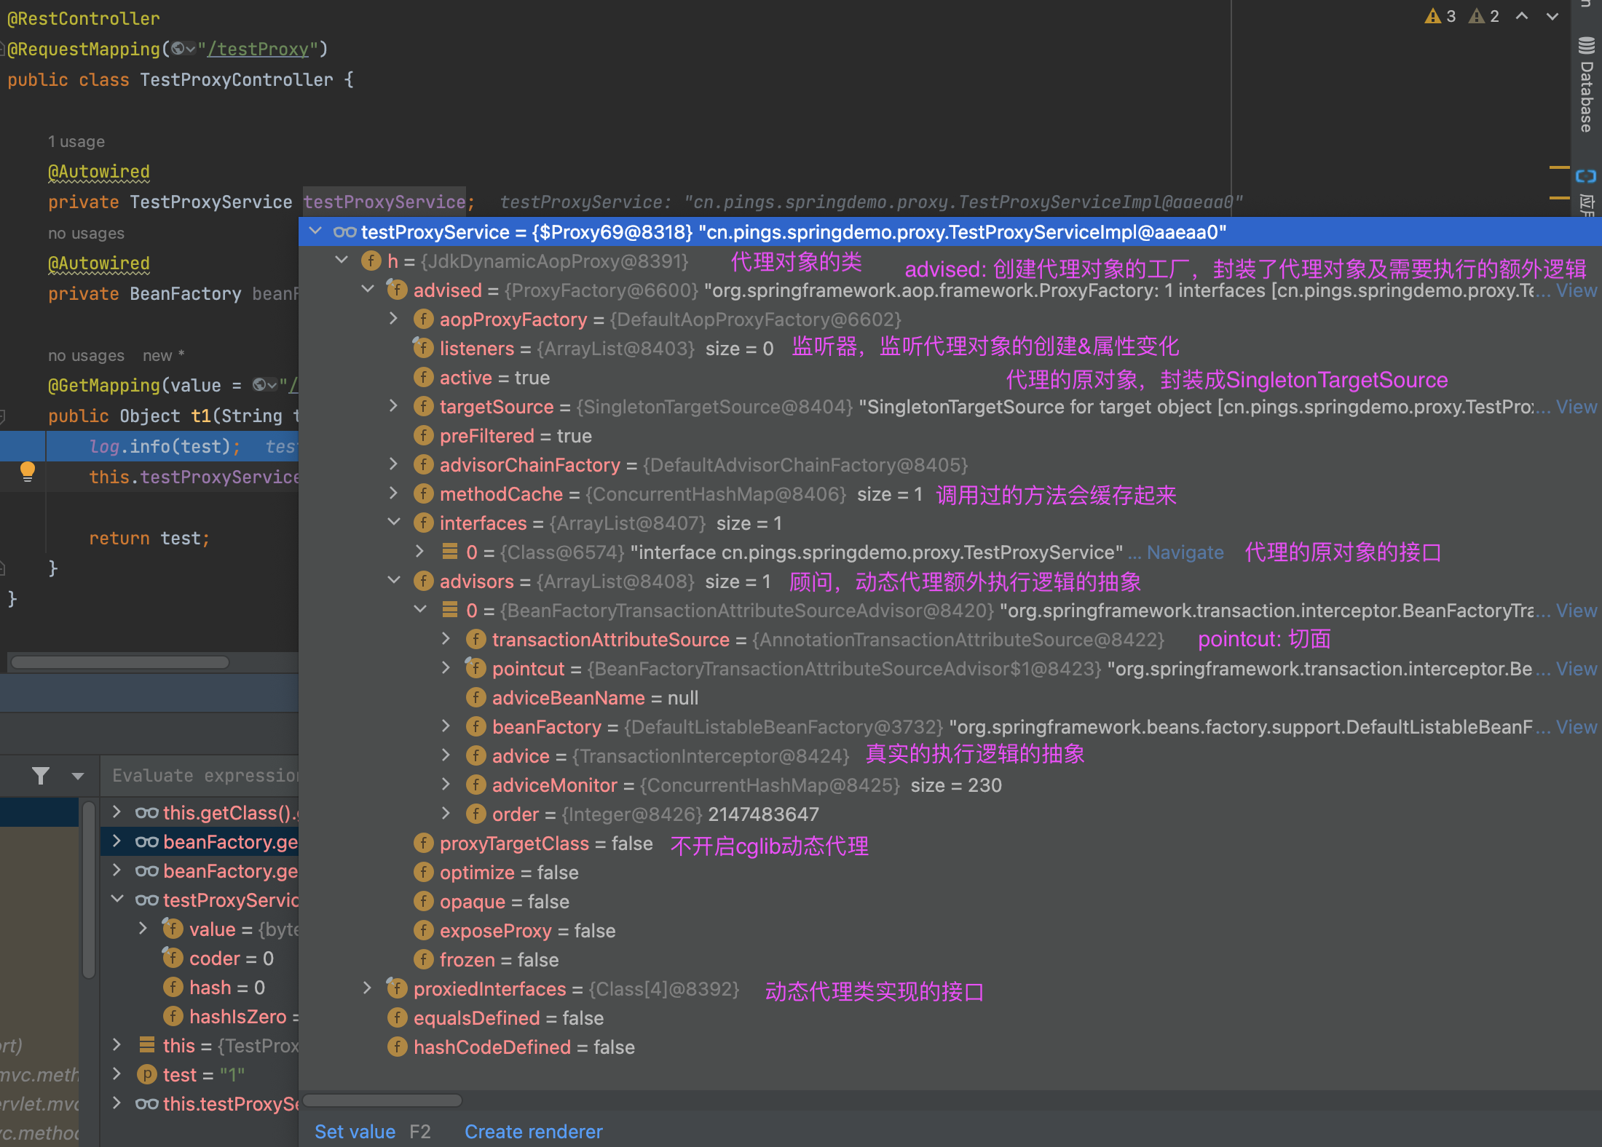Click the watch glasses icon of testProxyService
Viewport: 1602px width, 1147px height.
344,231
